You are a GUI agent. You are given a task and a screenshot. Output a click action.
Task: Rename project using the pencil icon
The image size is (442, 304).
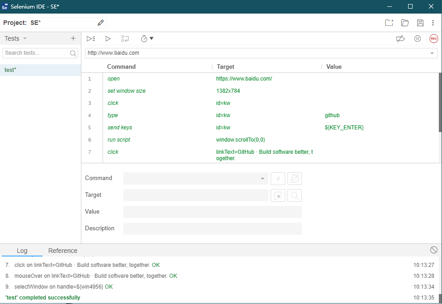101,23
